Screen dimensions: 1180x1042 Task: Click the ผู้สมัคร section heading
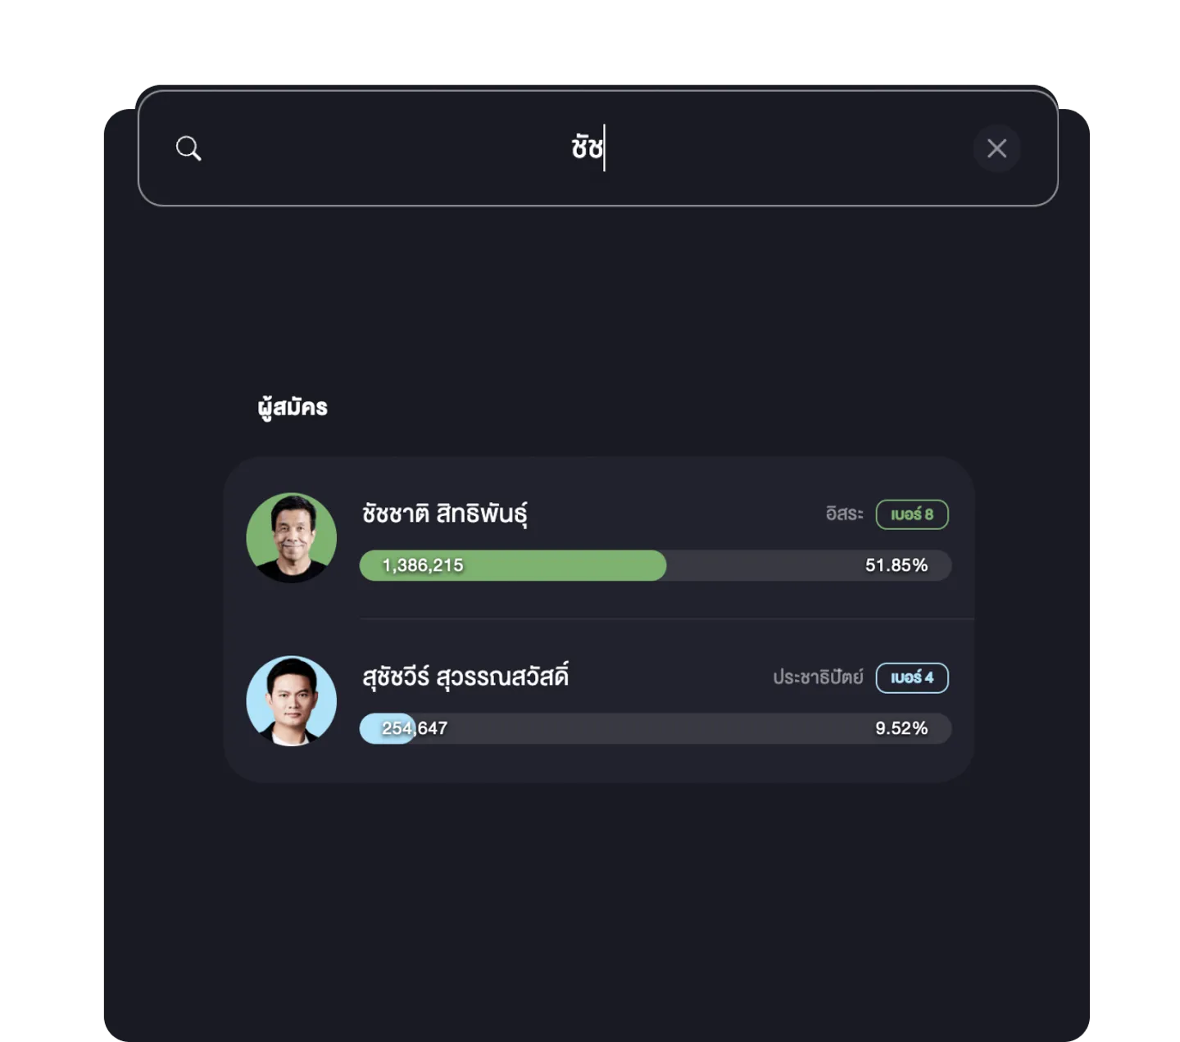[293, 407]
